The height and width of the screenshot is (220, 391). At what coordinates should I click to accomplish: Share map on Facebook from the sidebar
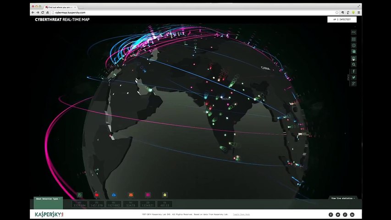point(353,71)
